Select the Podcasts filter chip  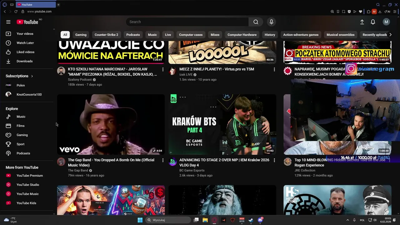click(133, 35)
